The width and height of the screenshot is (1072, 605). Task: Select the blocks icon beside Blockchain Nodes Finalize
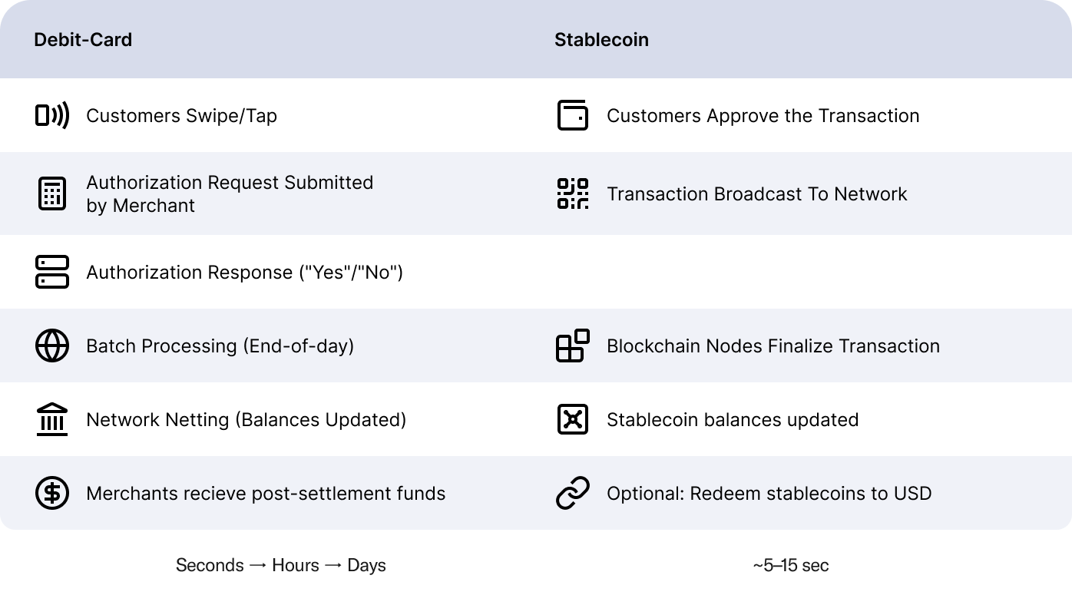tap(573, 345)
